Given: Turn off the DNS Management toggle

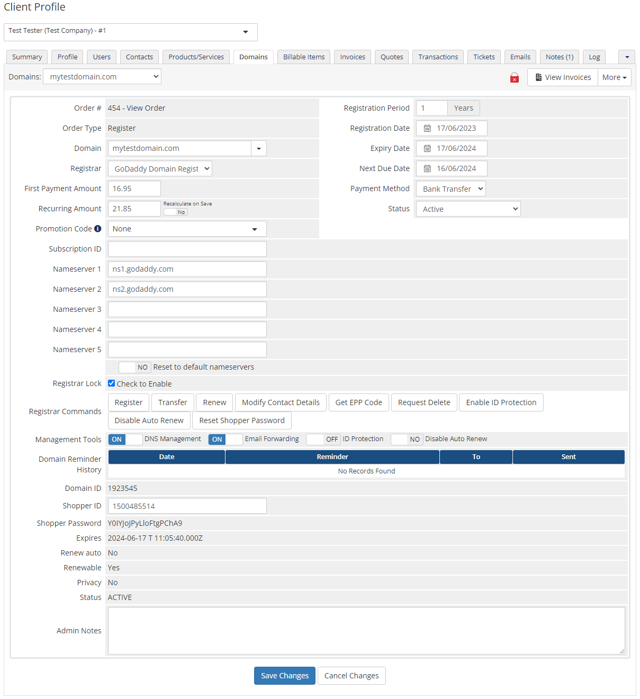Looking at the screenshot, I should click(x=125, y=439).
